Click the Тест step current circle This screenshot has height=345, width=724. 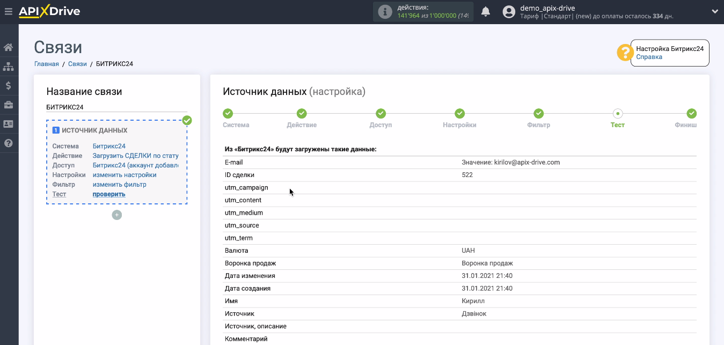pyautogui.click(x=618, y=114)
